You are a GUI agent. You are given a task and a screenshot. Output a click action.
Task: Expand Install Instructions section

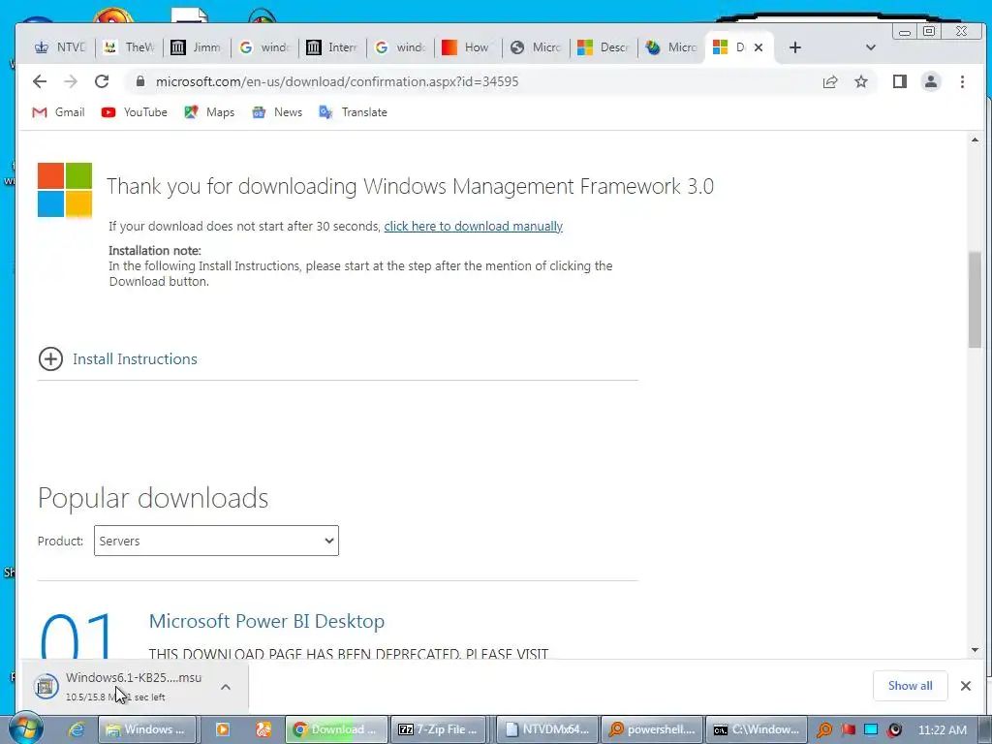(x=117, y=359)
